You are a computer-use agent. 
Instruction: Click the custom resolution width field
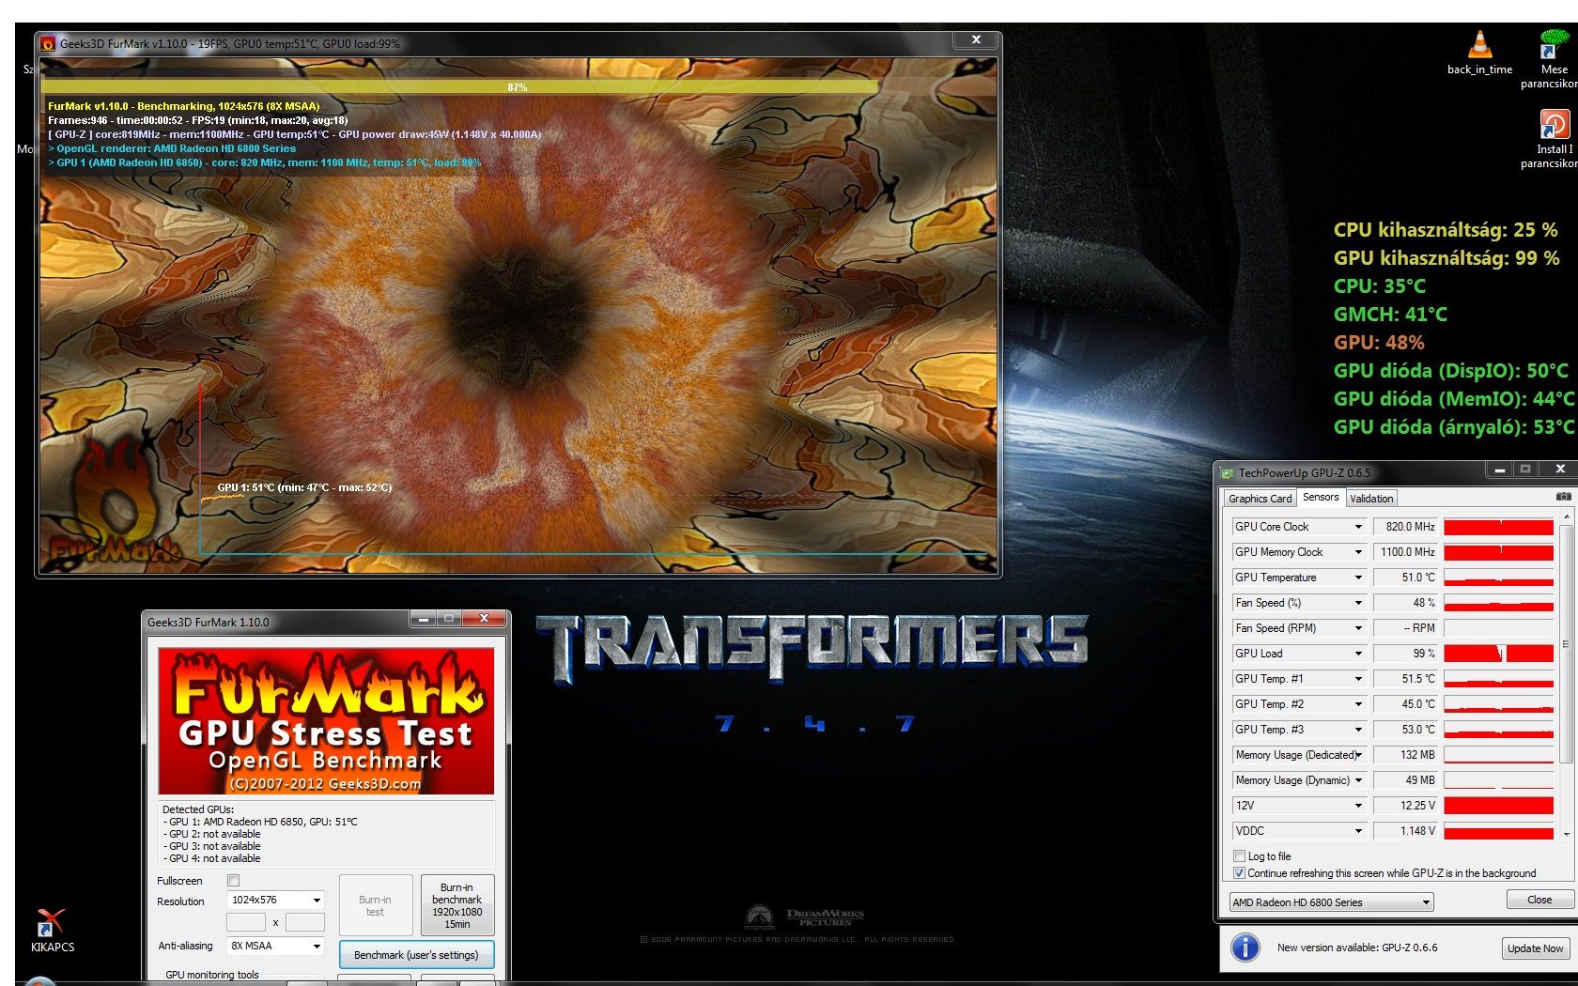click(x=245, y=922)
